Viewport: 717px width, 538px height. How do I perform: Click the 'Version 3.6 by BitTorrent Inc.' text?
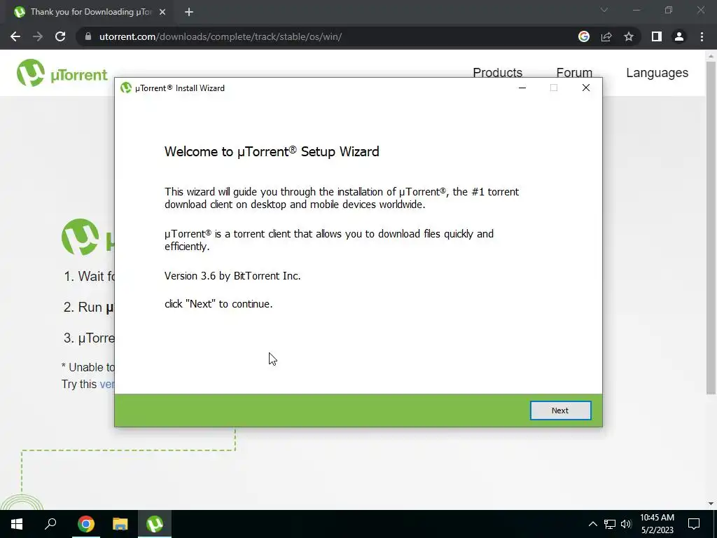coord(232,276)
